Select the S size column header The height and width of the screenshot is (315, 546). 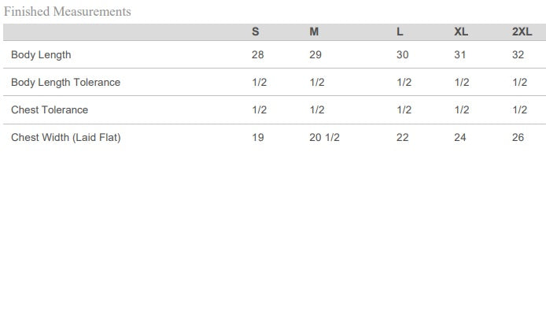pos(255,32)
